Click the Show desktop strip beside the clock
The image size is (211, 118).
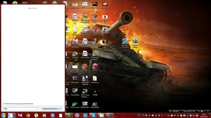pyautogui.click(x=210, y=115)
